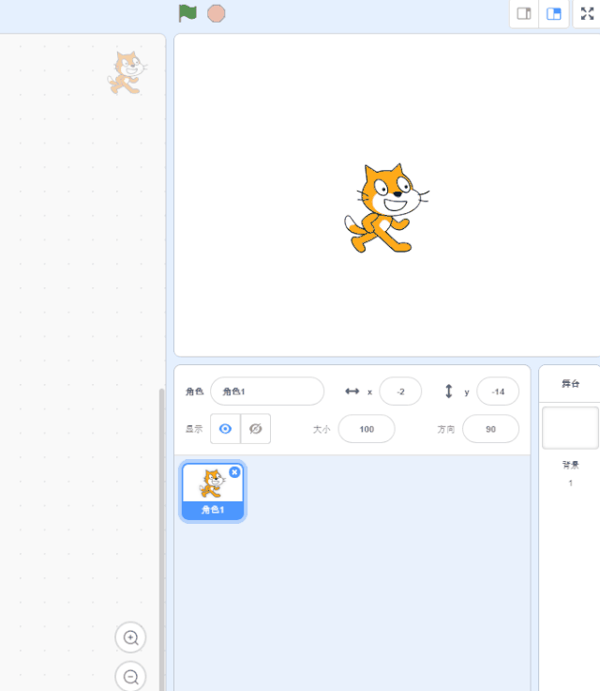Click the green flag to run
This screenshot has height=691, width=600.
tap(187, 13)
